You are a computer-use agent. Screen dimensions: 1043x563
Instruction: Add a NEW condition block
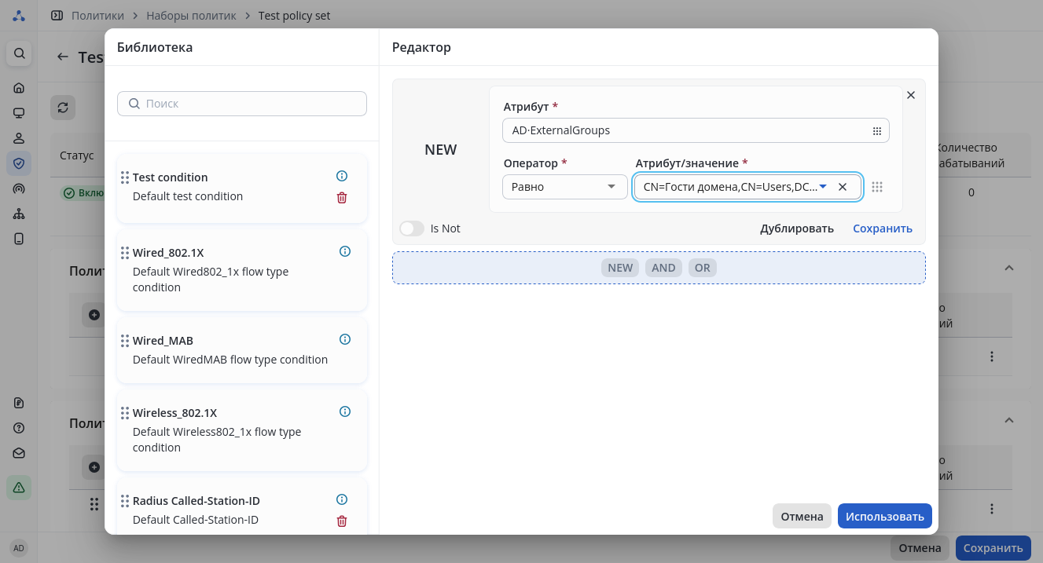(x=620, y=268)
